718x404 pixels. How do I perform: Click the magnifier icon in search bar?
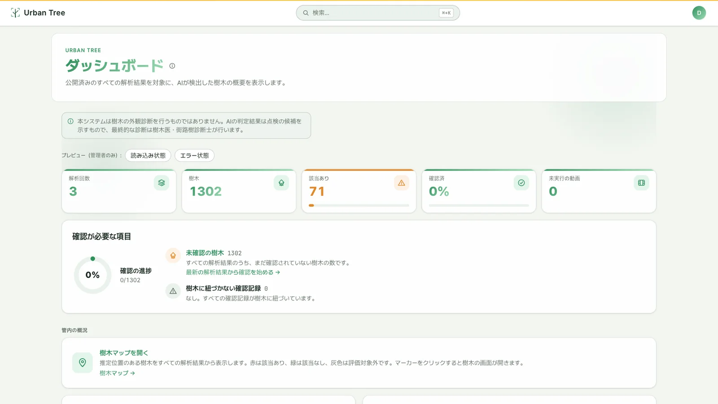pos(306,13)
